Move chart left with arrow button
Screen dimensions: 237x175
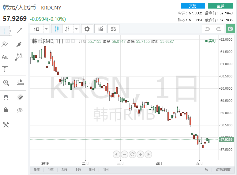pyautogui.click(x=116, y=154)
